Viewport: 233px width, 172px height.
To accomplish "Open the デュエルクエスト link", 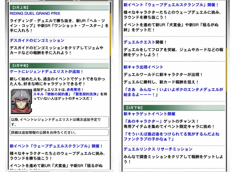I will tap(139, 42).
